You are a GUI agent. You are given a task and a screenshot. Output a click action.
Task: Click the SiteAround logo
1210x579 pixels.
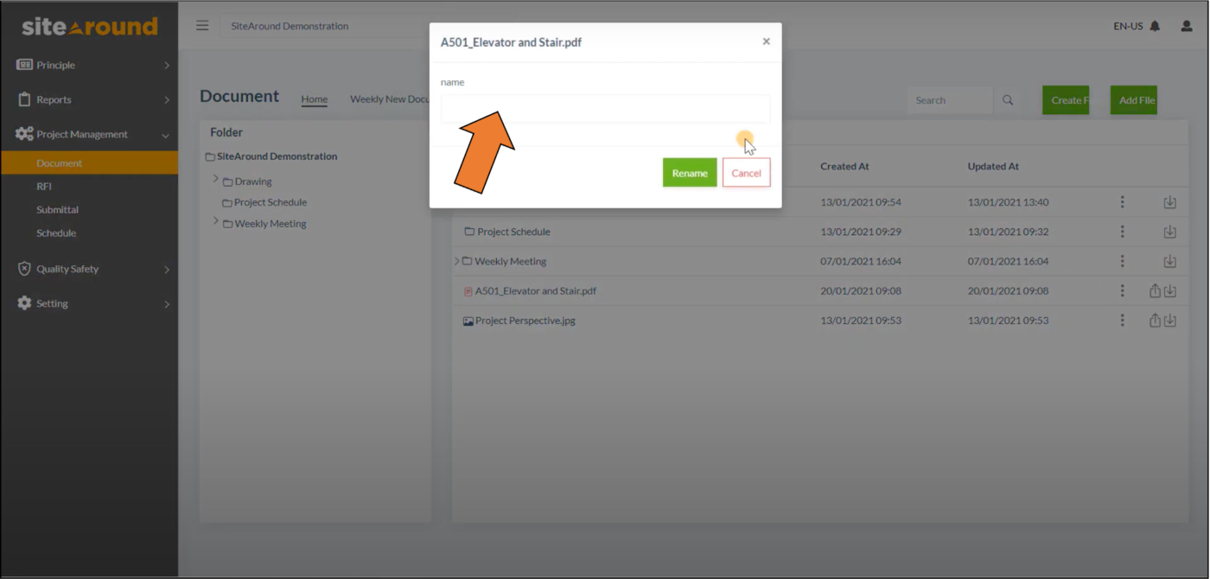tap(89, 26)
